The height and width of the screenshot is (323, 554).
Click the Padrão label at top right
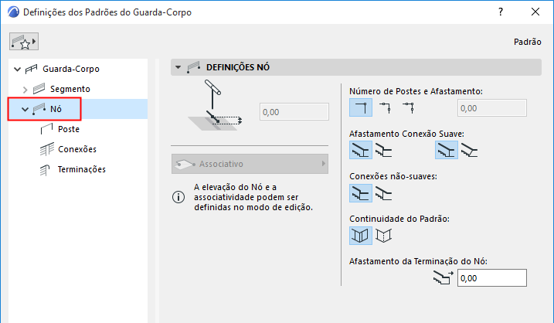pyautogui.click(x=527, y=42)
